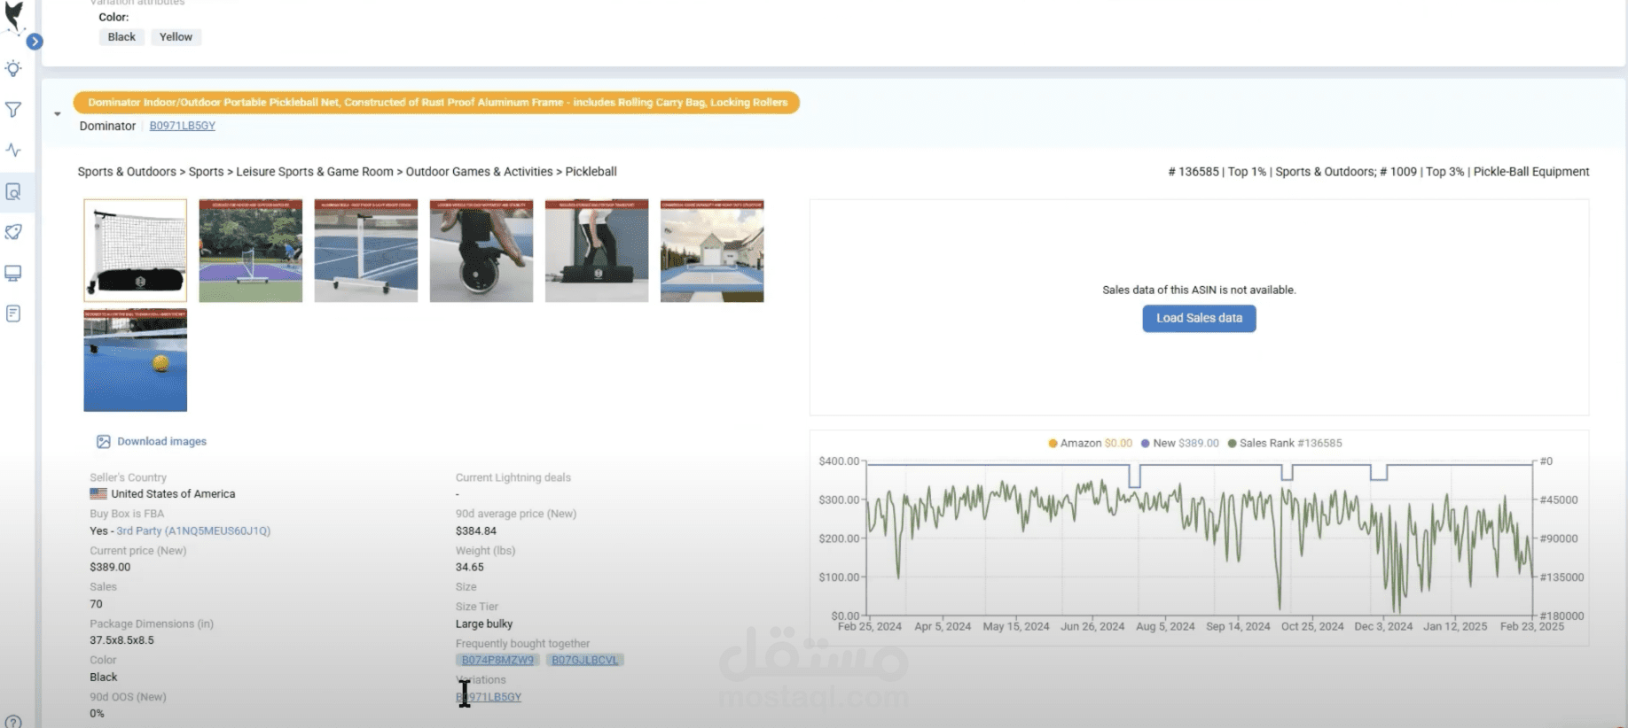Select the first pickleball net product thumbnail

136,251
